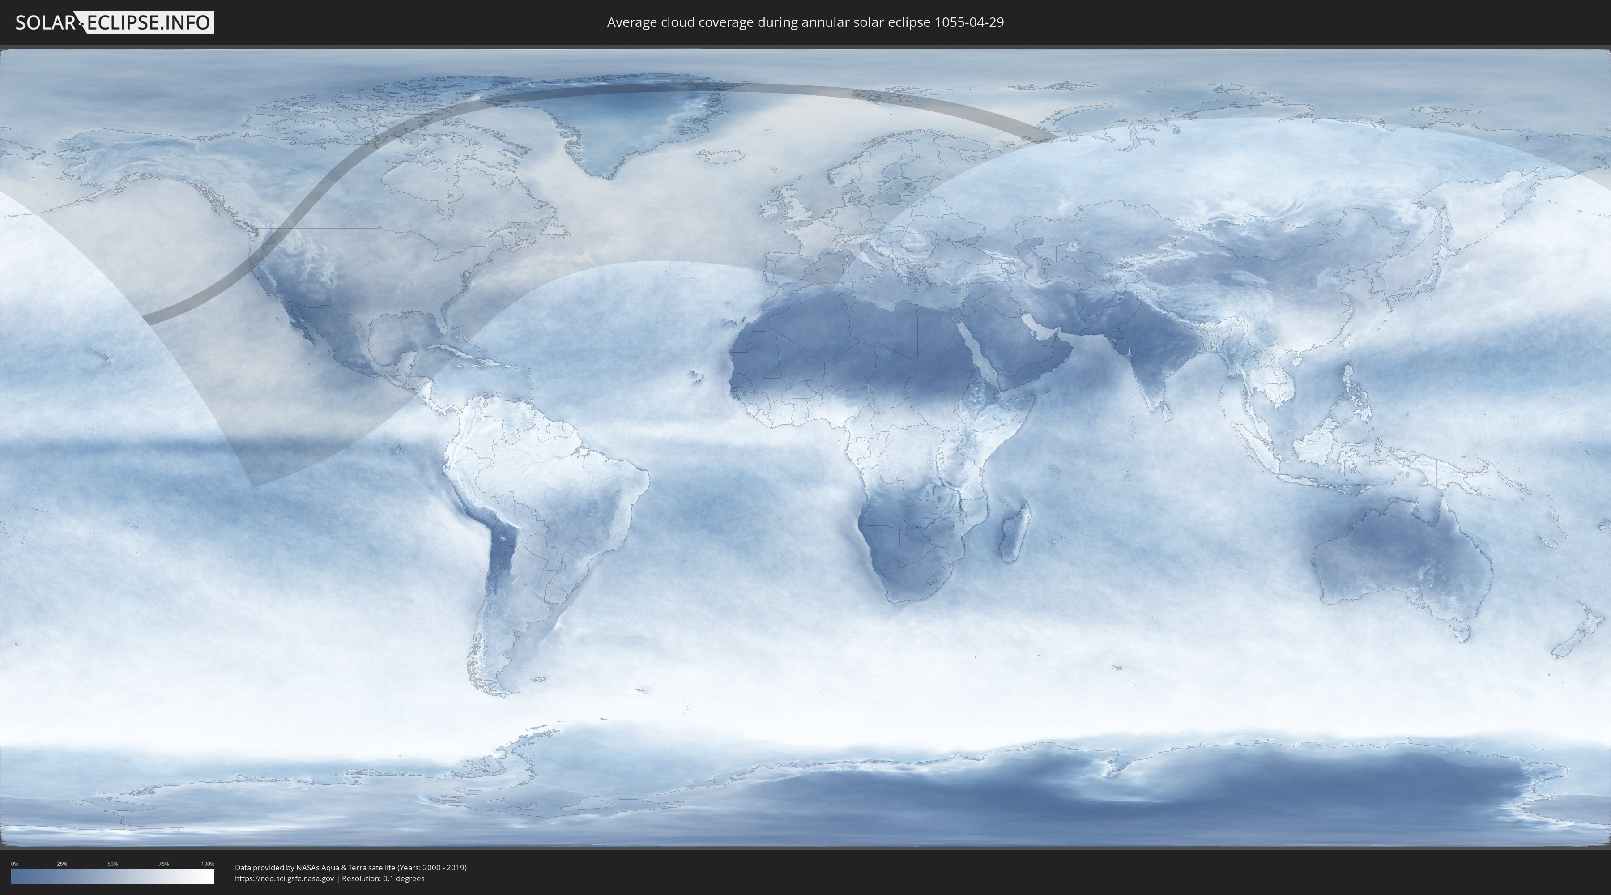Click the world cloud coverage map image
Screen dimensions: 1611x895
click(x=805, y=448)
